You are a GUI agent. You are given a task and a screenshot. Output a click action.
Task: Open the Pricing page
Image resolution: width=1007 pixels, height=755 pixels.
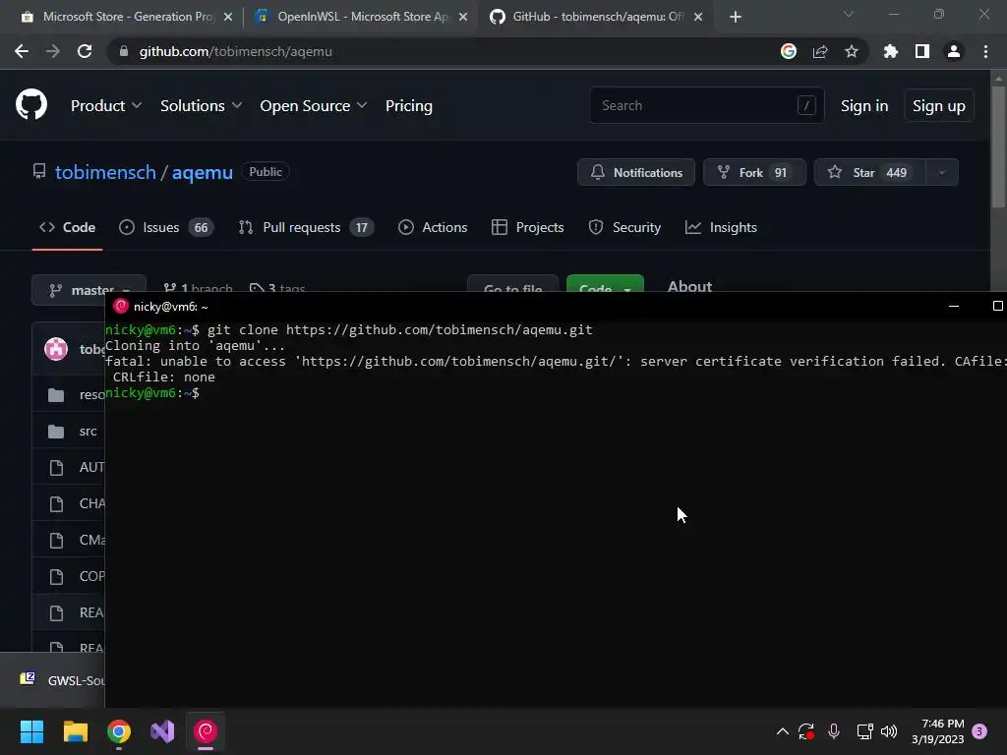point(408,105)
